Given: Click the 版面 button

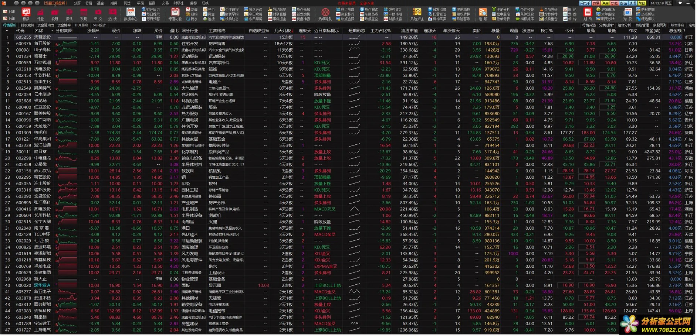Looking at the screenshot, I should [623, 3].
